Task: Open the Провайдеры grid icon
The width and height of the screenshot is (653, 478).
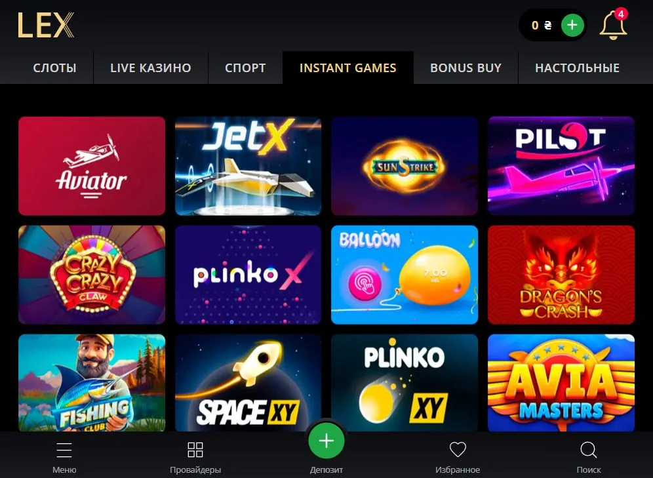Action: point(195,450)
